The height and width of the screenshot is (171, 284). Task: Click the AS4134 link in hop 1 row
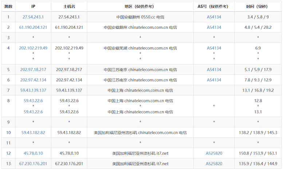[x=214, y=17]
